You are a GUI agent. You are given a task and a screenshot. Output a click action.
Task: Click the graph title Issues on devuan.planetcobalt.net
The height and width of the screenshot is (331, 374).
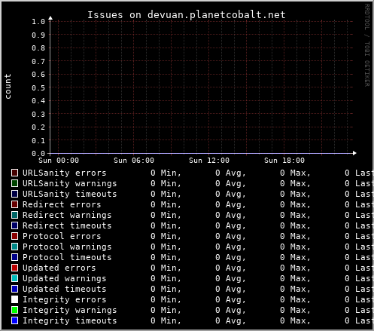tap(187, 15)
